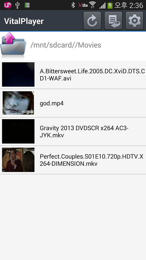Tap the VitalPlayer app title

[x=24, y=21]
